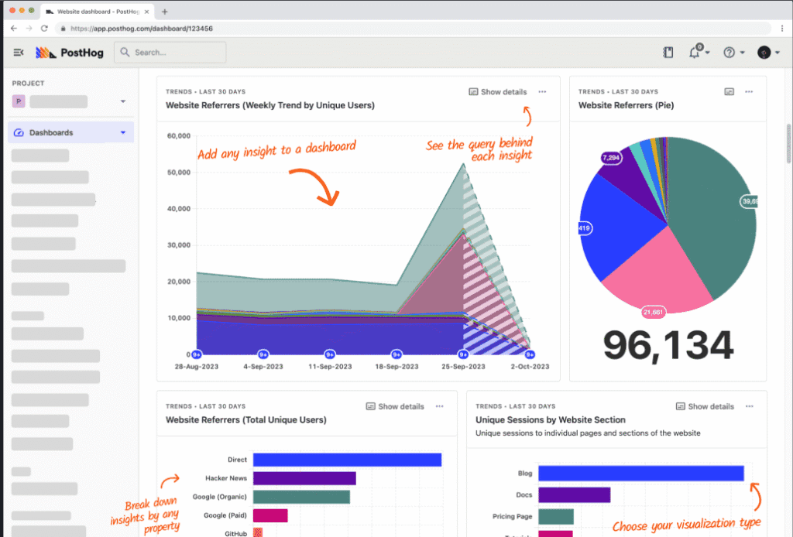The height and width of the screenshot is (537, 793).
Task: Open the notifications bell
Action: pos(695,53)
